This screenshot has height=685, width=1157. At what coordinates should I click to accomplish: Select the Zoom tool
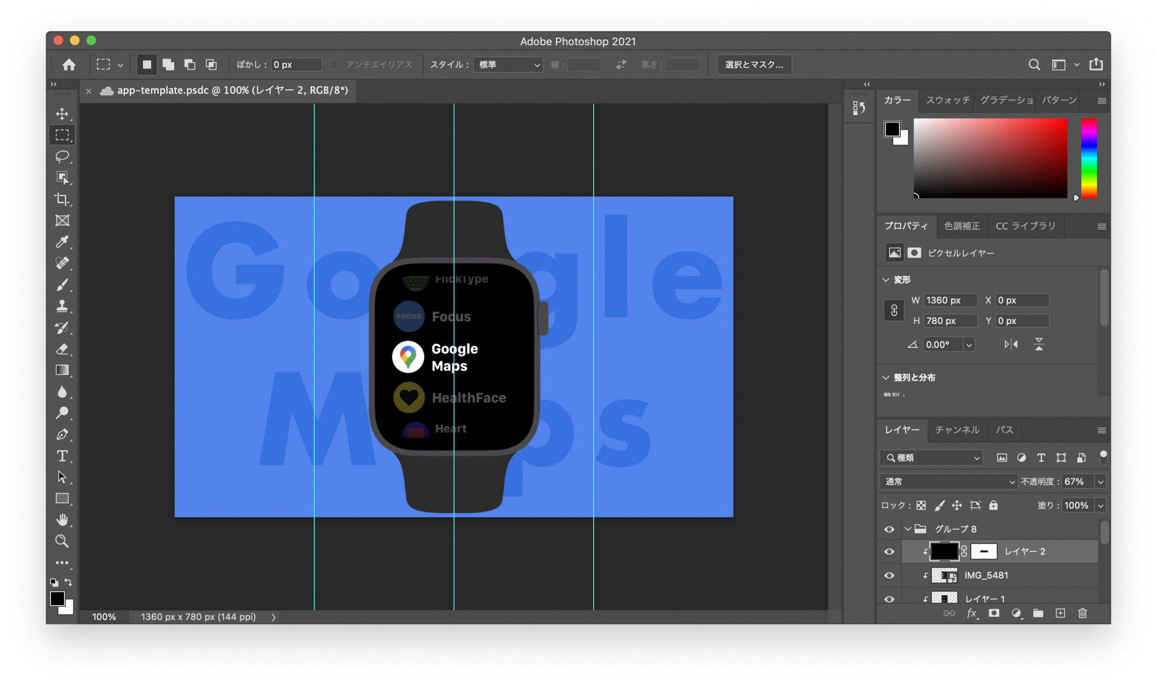[62, 541]
